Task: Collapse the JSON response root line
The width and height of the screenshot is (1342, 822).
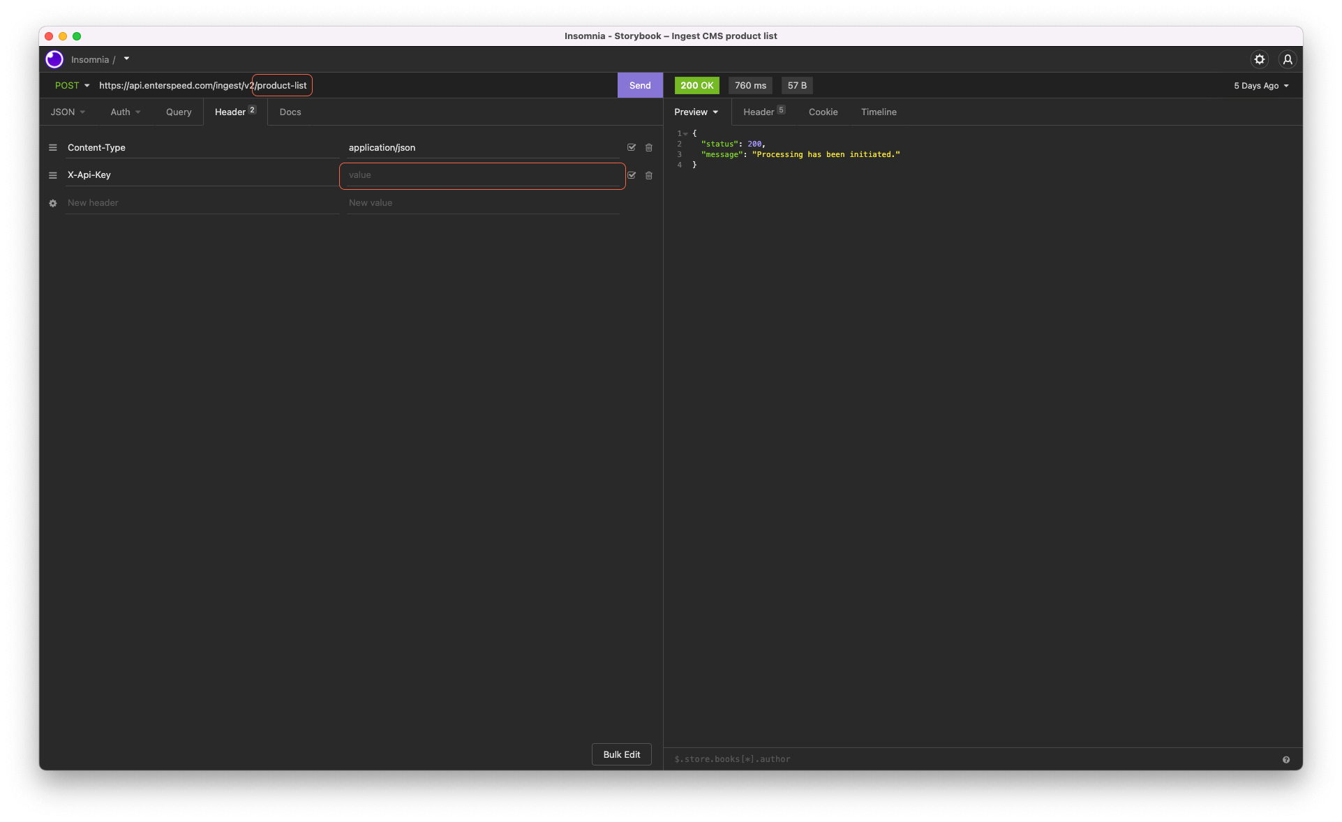Action: [x=685, y=133]
